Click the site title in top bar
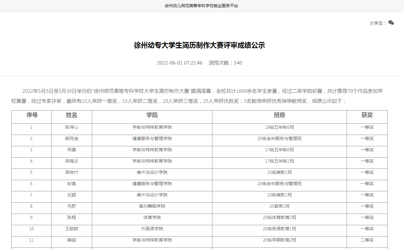The width and height of the screenshot is (404, 249). (201, 6)
